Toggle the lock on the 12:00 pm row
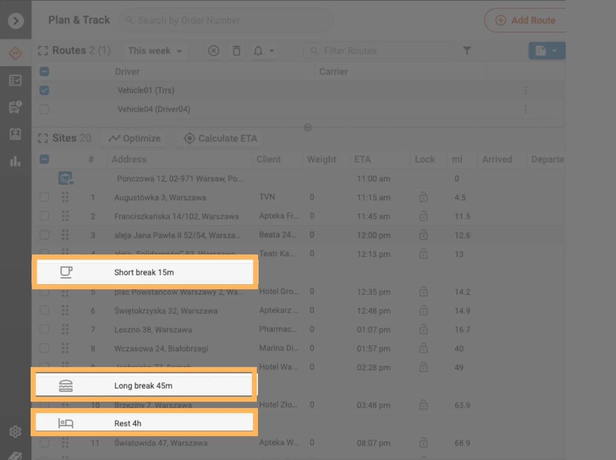The width and height of the screenshot is (616, 460). tap(424, 234)
